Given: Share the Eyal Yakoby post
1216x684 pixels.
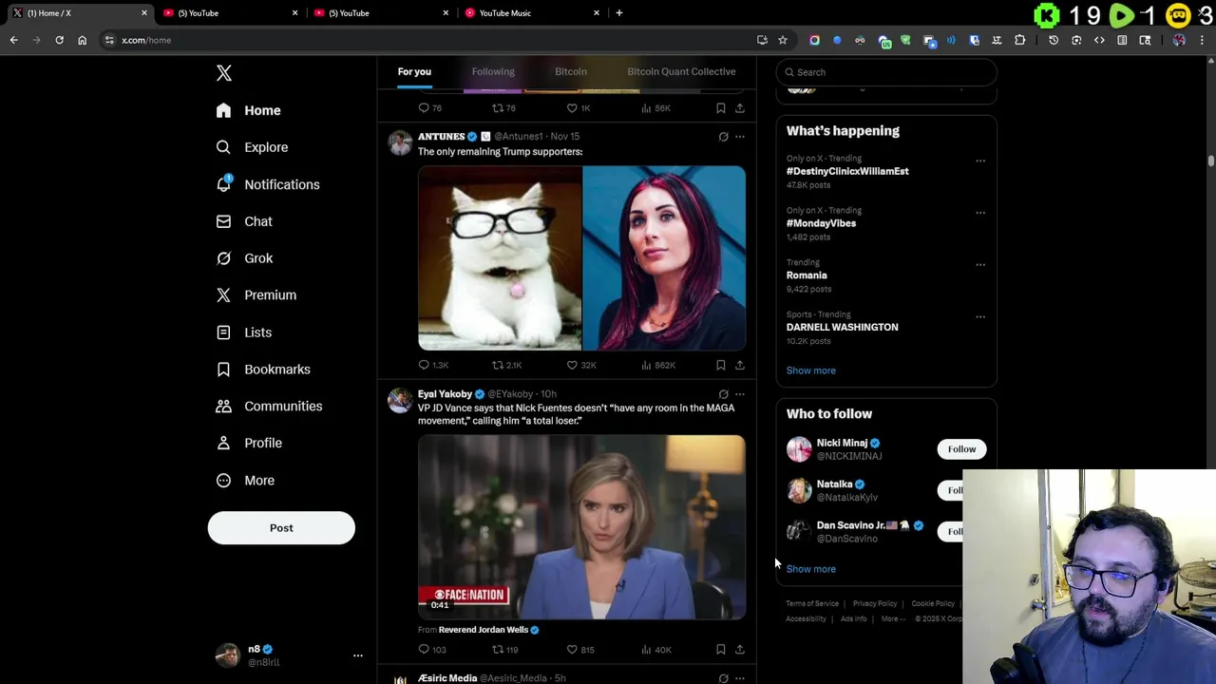Looking at the screenshot, I should (x=740, y=650).
